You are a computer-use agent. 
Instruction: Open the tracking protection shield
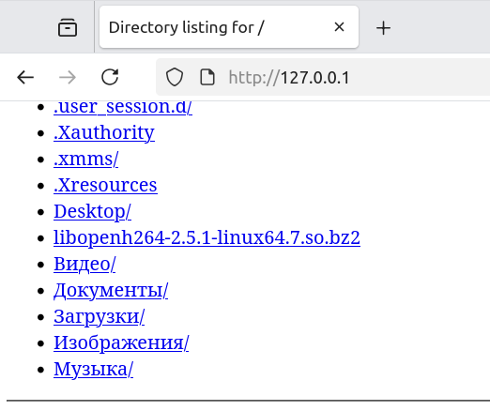tap(175, 77)
